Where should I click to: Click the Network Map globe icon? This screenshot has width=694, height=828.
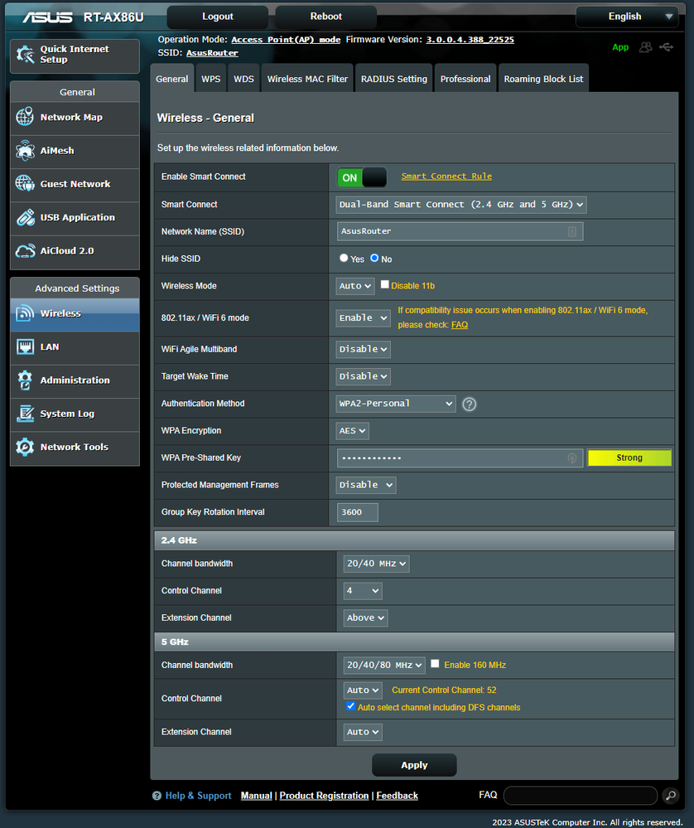[x=25, y=118]
